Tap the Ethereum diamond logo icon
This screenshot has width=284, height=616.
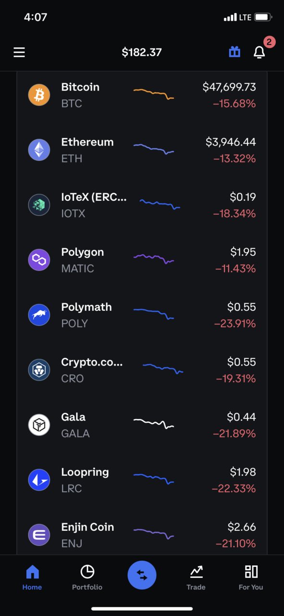pos(39,150)
